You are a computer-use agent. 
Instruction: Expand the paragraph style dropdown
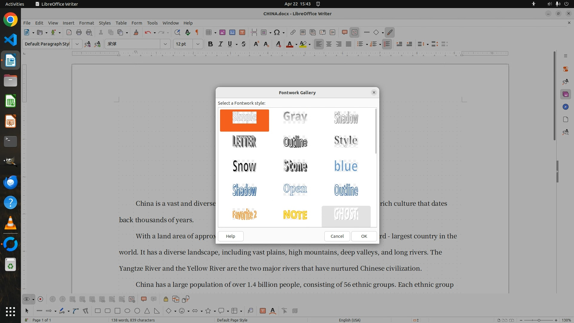(x=77, y=44)
